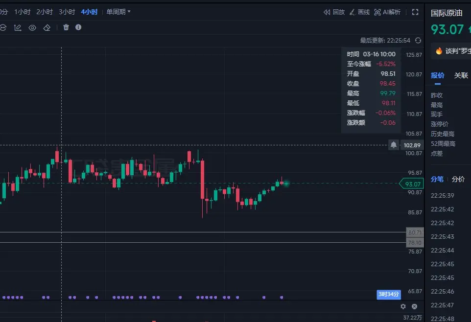Click the current price tag 93.07
This screenshot has height=322, width=471.
point(412,184)
